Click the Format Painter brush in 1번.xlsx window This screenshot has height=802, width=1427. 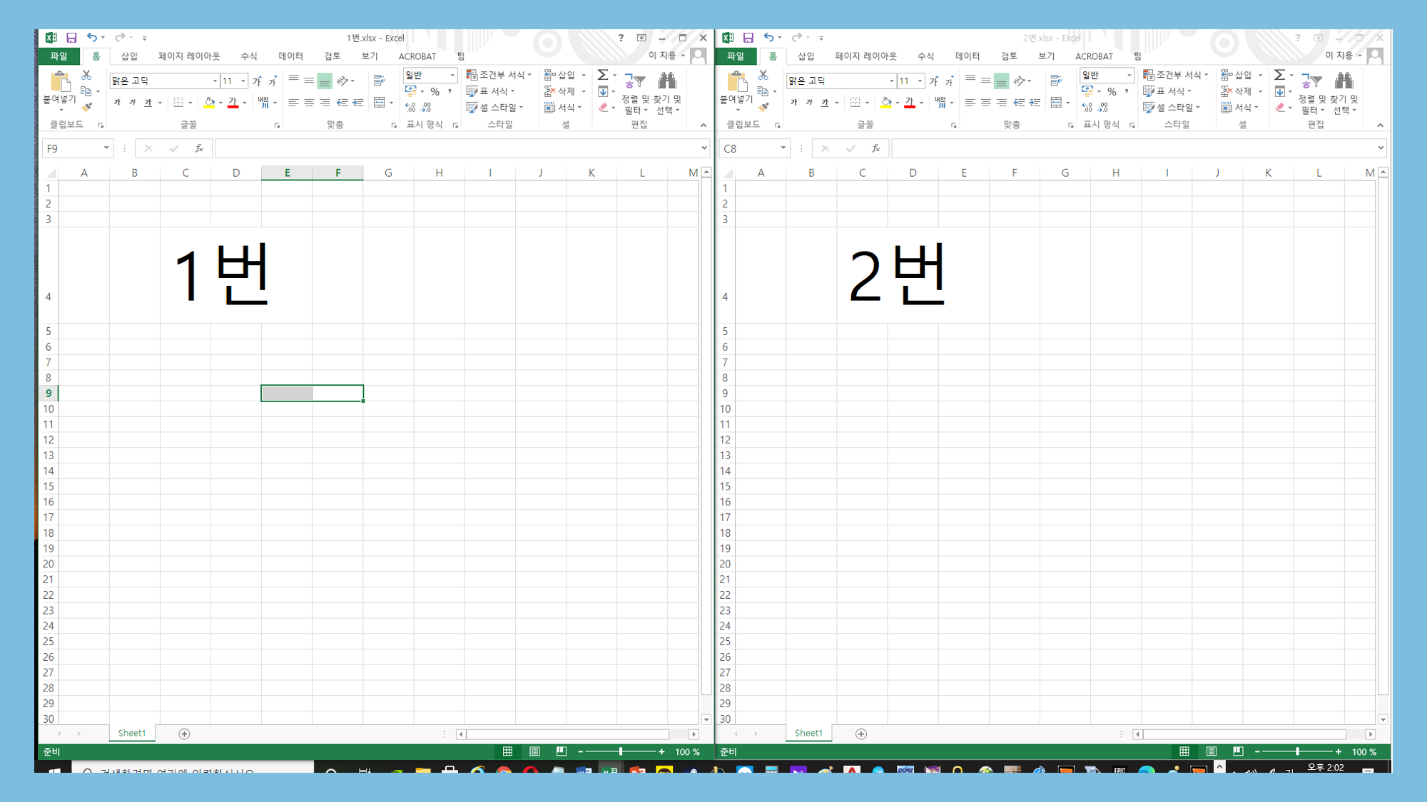coord(86,108)
